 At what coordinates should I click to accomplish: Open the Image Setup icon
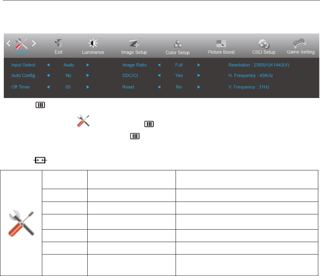coord(134,44)
